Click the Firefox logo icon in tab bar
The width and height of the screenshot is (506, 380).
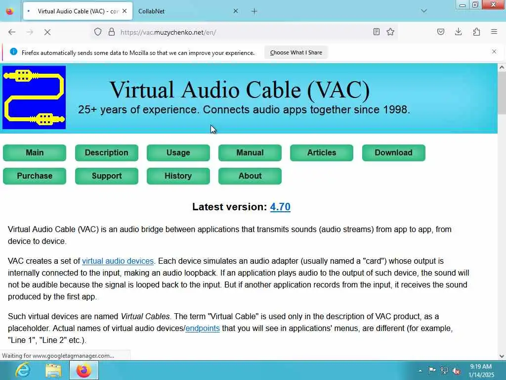[x=10, y=11]
